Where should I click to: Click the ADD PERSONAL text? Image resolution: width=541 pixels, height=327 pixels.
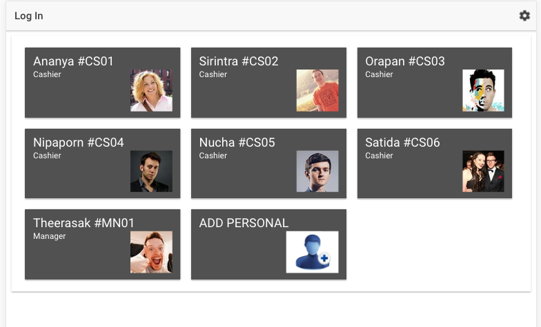click(x=244, y=223)
